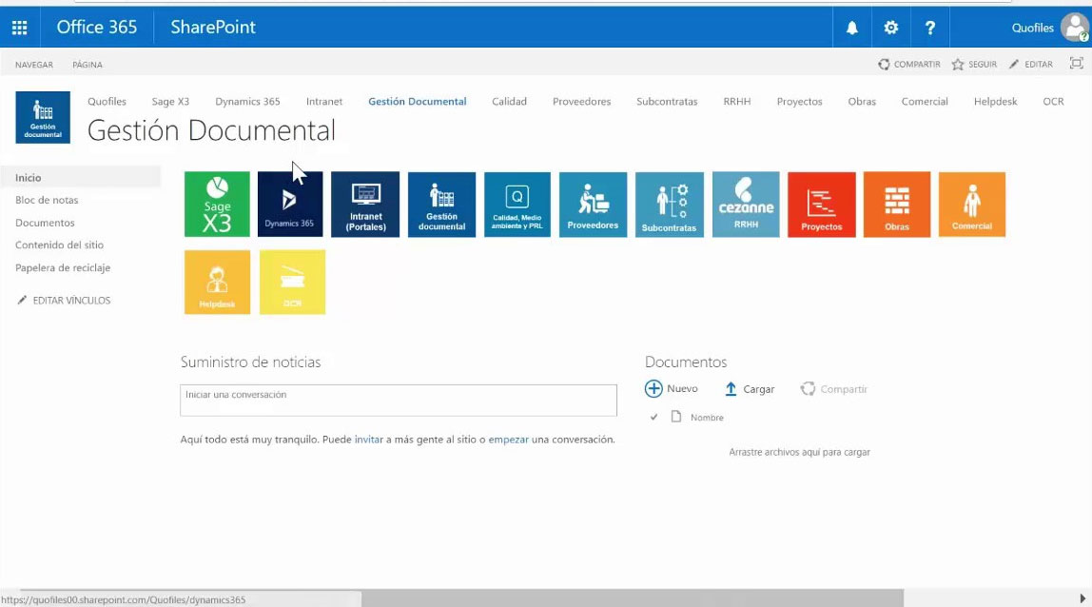
Task: Click the Office 365 header link
Action: coord(97,28)
